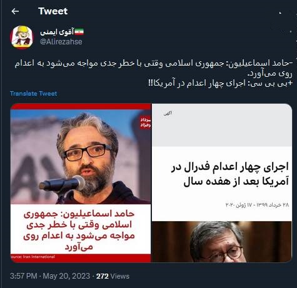Viewport: 297px width, 288px height.
Task: Click the tweet text line starting with +بی بی سی
Action: click(x=220, y=83)
